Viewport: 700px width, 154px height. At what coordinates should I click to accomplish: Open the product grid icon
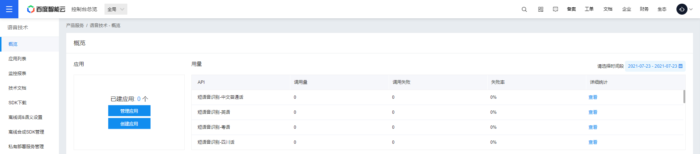coord(541,10)
